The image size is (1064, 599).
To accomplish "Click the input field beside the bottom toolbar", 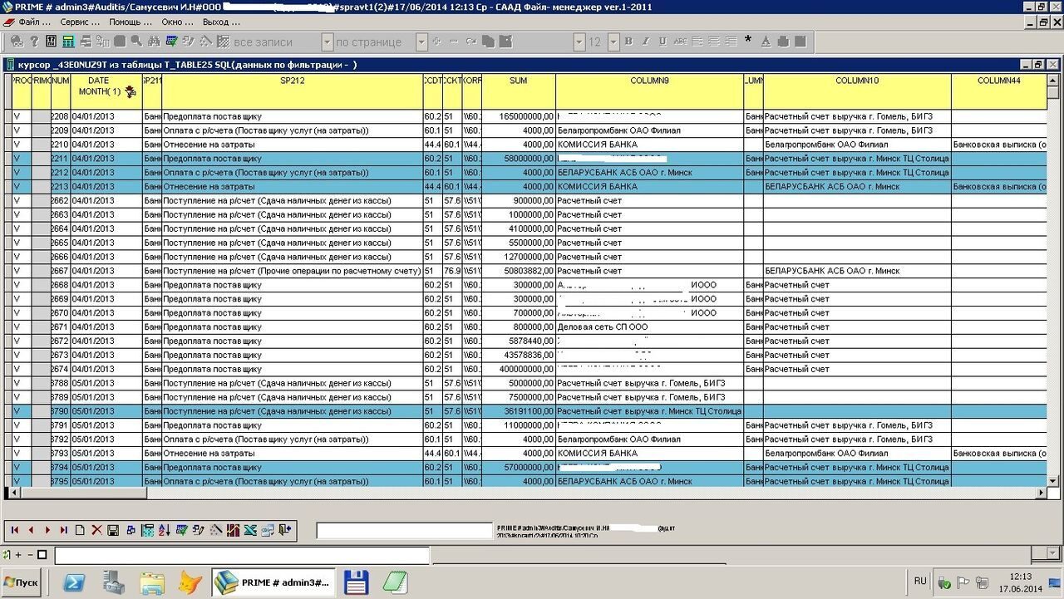I will [x=404, y=530].
